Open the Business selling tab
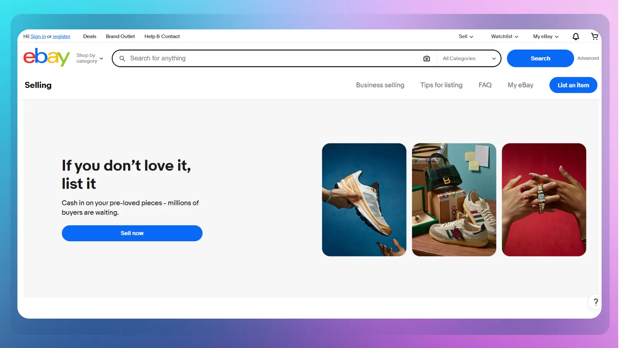 [380, 85]
